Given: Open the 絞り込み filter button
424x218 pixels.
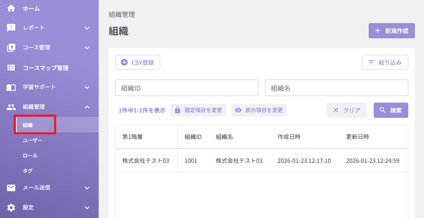Looking at the screenshot, I should click(x=385, y=63).
